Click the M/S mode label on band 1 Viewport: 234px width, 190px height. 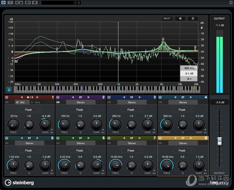point(30,97)
